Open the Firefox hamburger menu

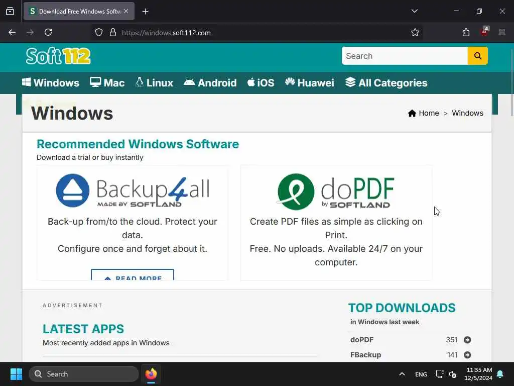(x=502, y=32)
